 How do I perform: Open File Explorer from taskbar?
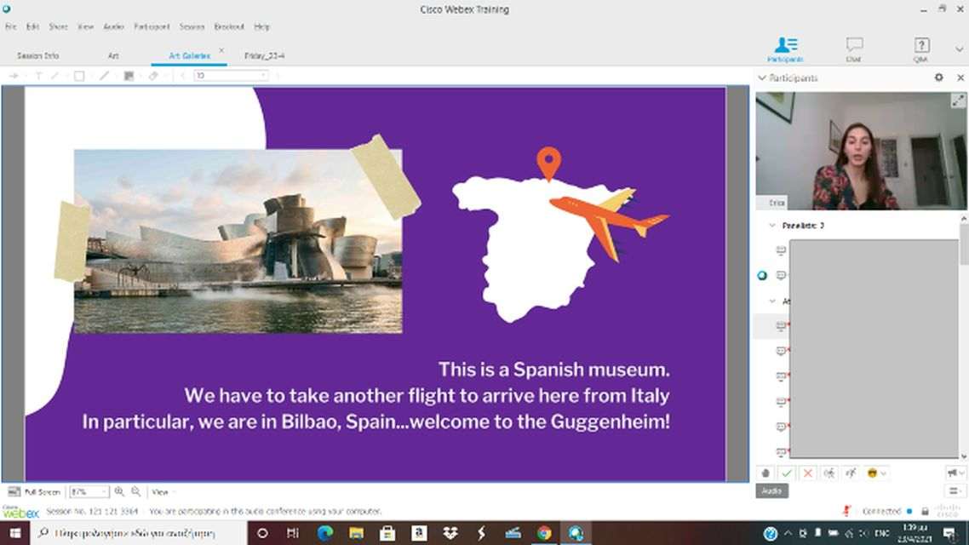coord(357,532)
